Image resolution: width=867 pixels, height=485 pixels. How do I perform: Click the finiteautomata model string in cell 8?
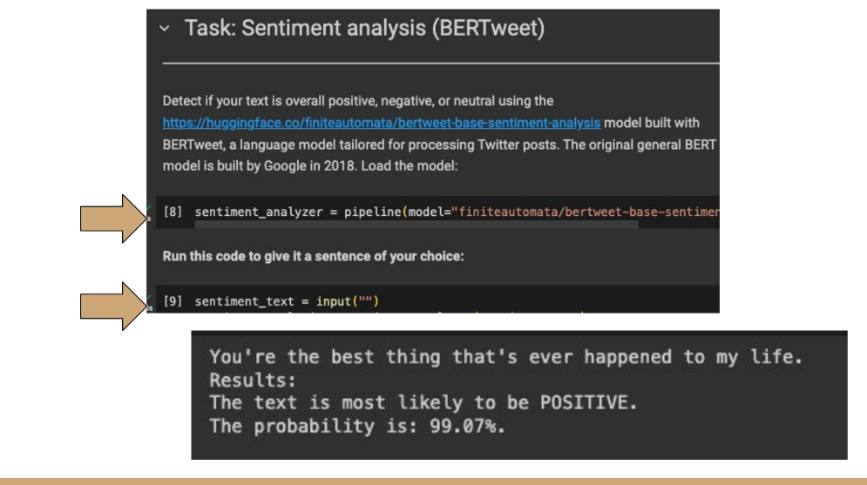(x=585, y=212)
